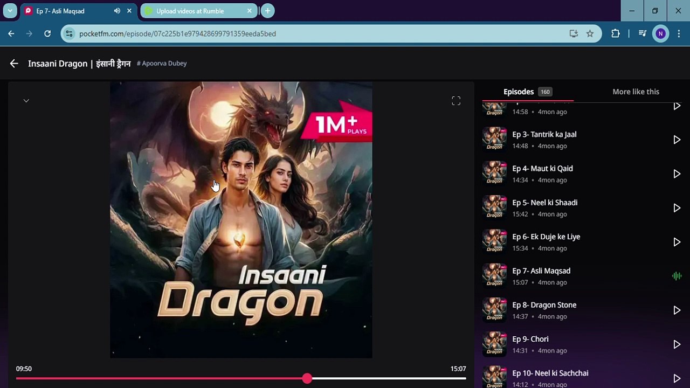Play Ep 3- Tantrik ka Jaal
This screenshot has height=388, width=690.
pos(677,140)
